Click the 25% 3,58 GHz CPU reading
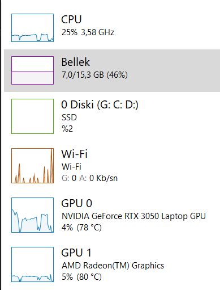Viewport: 220px width, 290px height. pos(88,32)
